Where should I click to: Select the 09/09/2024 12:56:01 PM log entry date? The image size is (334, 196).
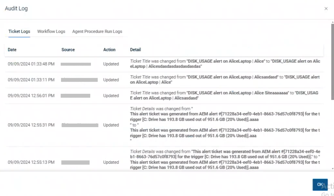[31, 96]
